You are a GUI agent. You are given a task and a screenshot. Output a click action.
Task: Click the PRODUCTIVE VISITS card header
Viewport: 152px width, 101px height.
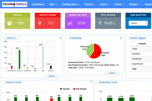click(x=78, y=15)
